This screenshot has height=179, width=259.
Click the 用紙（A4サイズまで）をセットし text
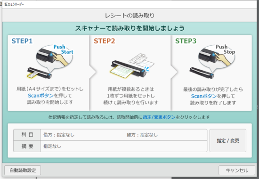pos(50,89)
